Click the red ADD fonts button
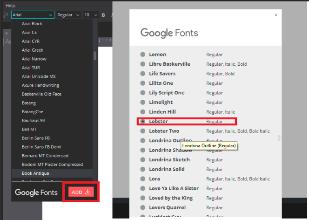Screen dimensions: 309x220 (x=81, y=192)
